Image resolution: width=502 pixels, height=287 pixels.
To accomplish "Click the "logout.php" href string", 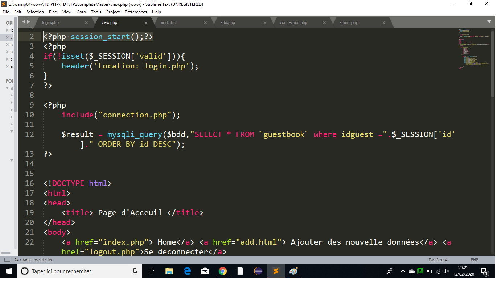I will (x=114, y=252).
